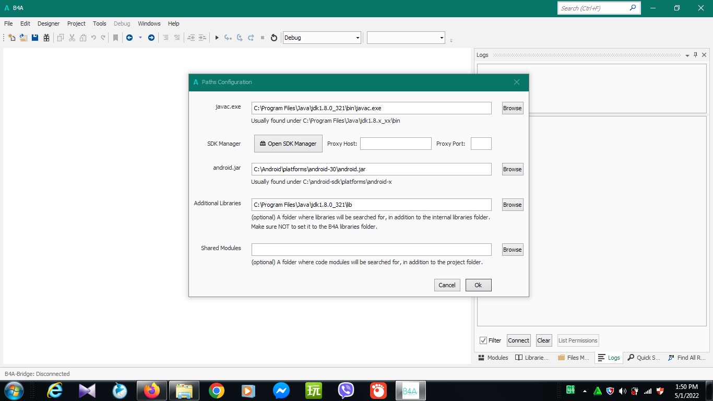Screen dimensions: 713x401
Task: Click the Proxy Port input field
Action: click(481, 144)
